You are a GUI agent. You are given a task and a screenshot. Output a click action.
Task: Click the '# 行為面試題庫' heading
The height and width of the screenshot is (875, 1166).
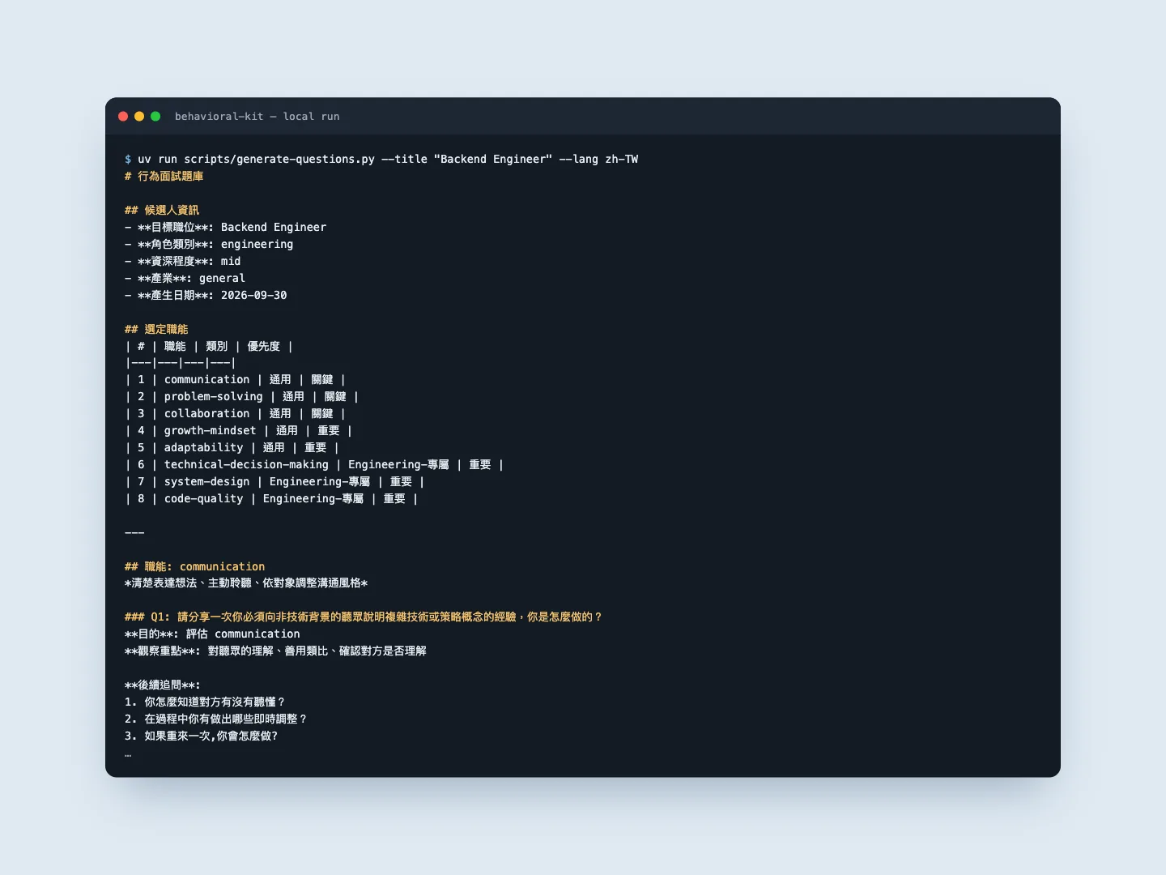tap(164, 176)
